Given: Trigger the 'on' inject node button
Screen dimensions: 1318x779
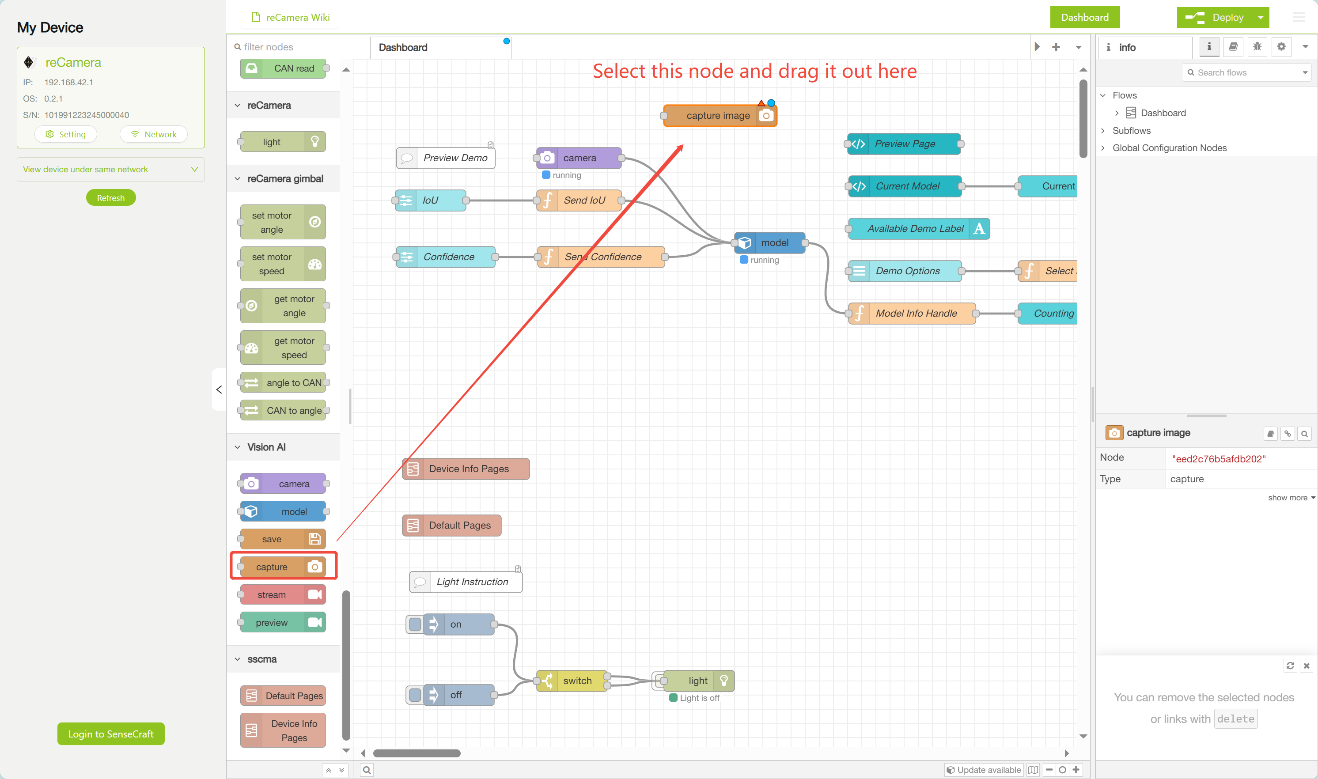Looking at the screenshot, I should [415, 624].
